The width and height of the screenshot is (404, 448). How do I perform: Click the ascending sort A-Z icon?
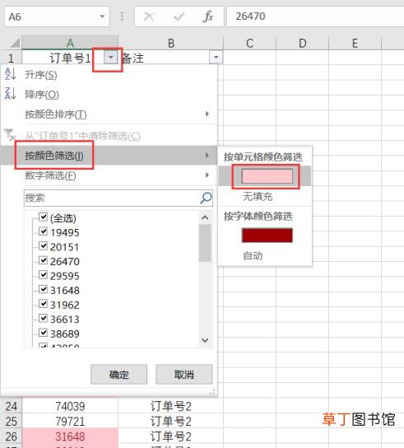[10, 74]
